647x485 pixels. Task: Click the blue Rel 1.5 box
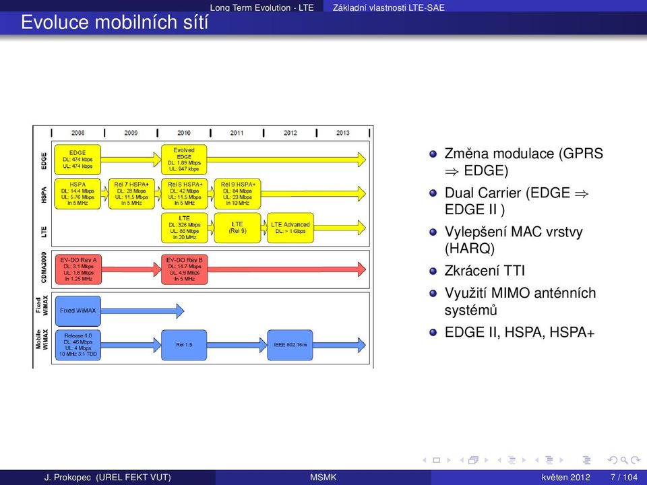click(184, 345)
